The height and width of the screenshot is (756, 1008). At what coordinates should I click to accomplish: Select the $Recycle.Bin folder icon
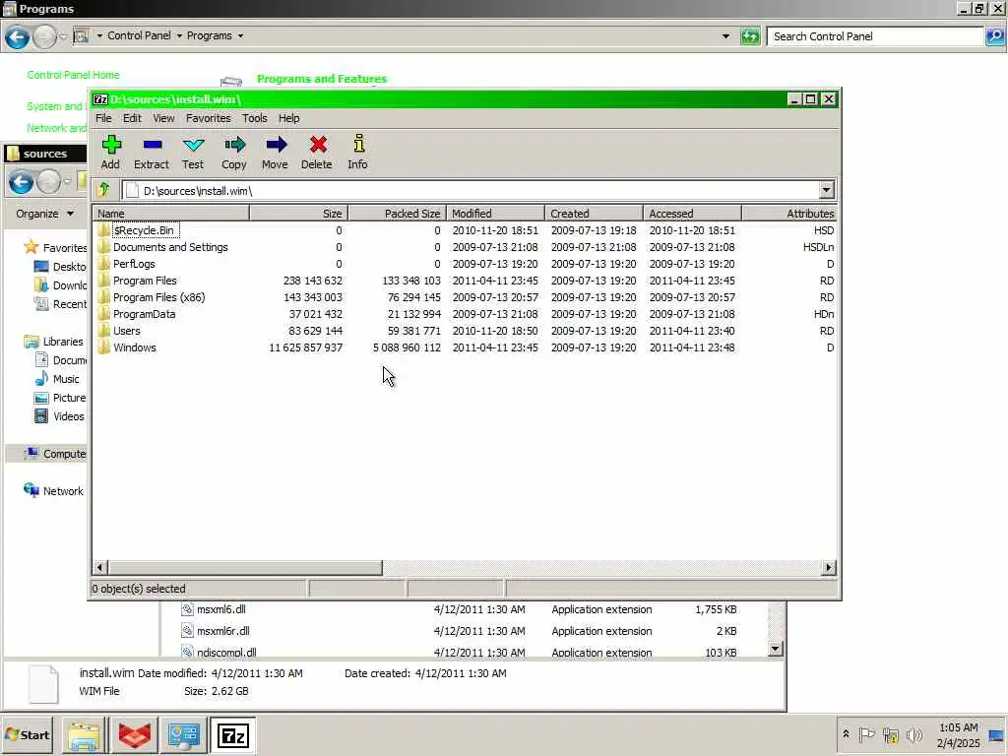coord(103,230)
